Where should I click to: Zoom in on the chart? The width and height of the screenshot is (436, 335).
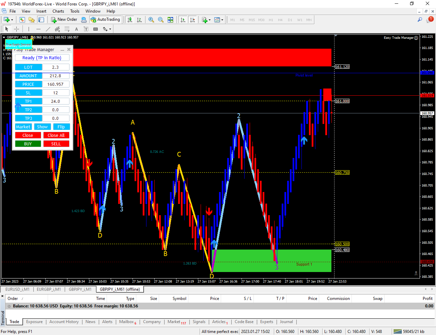(151, 20)
